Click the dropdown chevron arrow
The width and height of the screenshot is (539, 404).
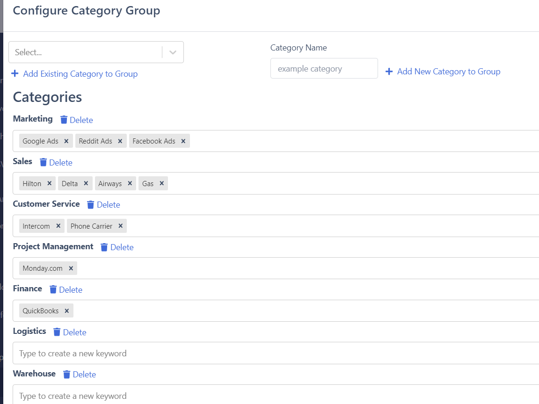coord(173,52)
